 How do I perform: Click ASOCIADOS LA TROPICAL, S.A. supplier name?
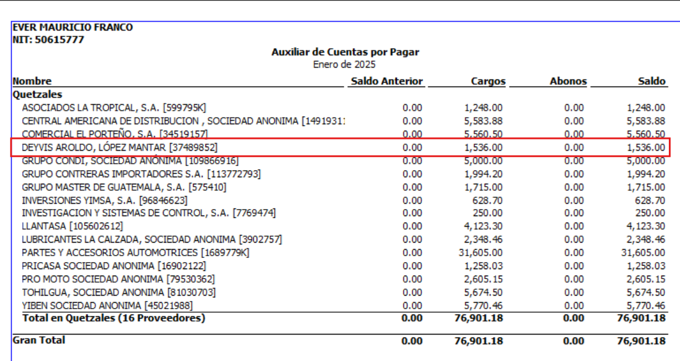114,107
